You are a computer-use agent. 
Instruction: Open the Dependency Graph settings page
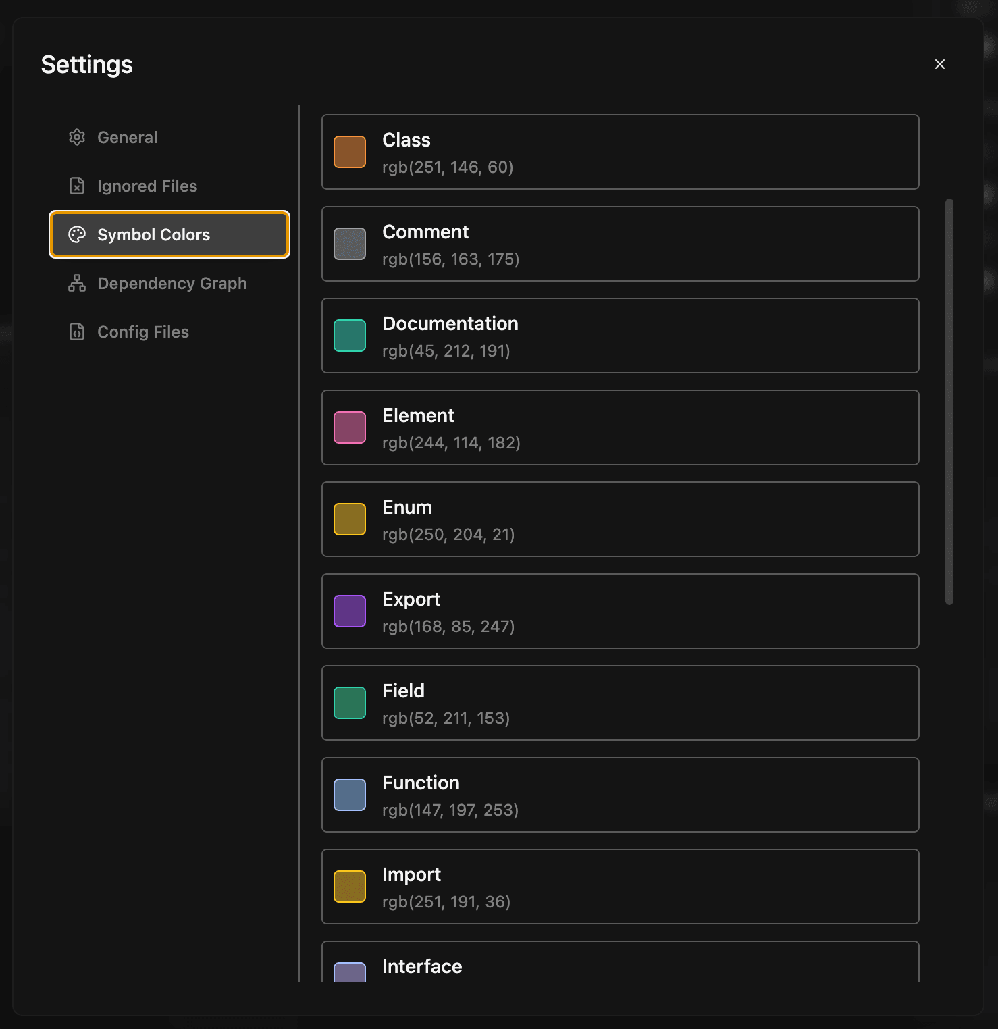[172, 283]
